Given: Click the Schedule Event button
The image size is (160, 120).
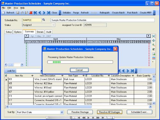Looking at the screenshot, I should tap(140, 112).
